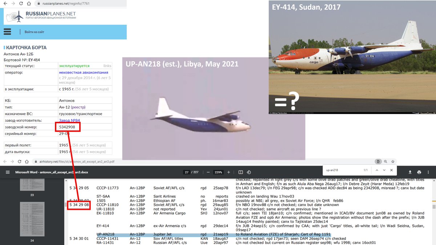Select the Jupiter Jet operator text

[163, 234]
